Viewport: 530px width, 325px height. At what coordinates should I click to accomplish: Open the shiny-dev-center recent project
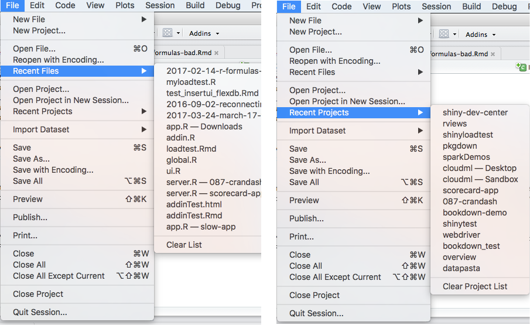pyautogui.click(x=475, y=112)
